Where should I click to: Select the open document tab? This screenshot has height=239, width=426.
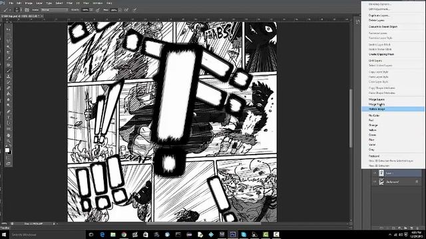click(x=21, y=16)
